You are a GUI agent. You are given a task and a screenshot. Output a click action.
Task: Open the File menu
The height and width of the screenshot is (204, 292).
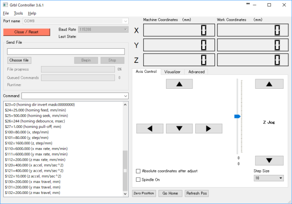point(6,13)
